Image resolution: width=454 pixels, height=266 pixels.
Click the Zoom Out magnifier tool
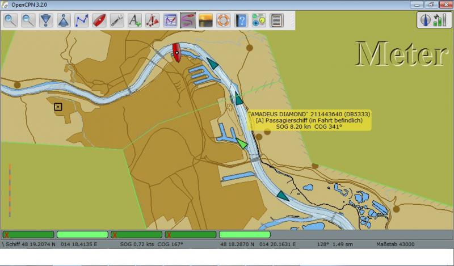point(28,21)
